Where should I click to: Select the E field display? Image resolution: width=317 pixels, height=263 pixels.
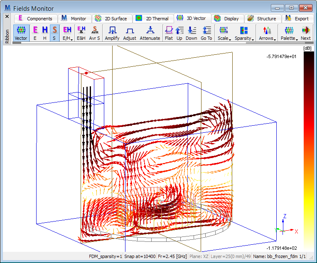coord(35,33)
